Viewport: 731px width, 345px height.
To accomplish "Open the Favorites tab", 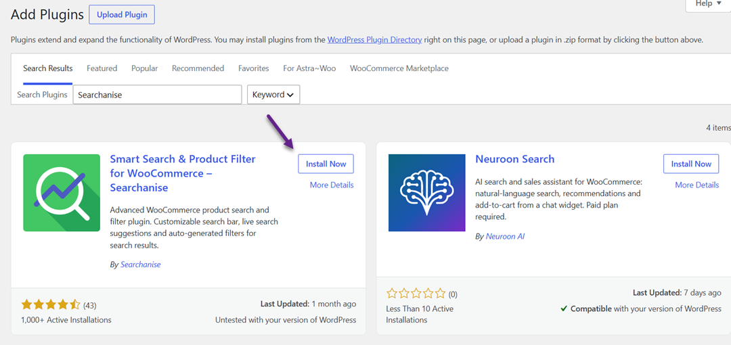I will click(254, 68).
